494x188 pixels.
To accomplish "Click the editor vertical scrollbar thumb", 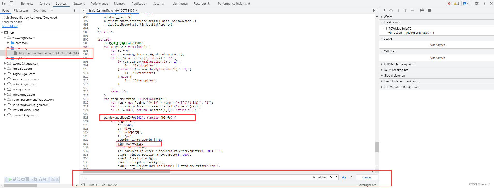I will point(377,147).
